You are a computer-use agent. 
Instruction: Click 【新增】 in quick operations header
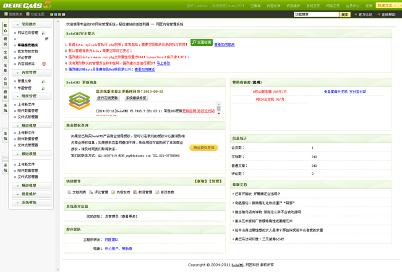pos(201,181)
